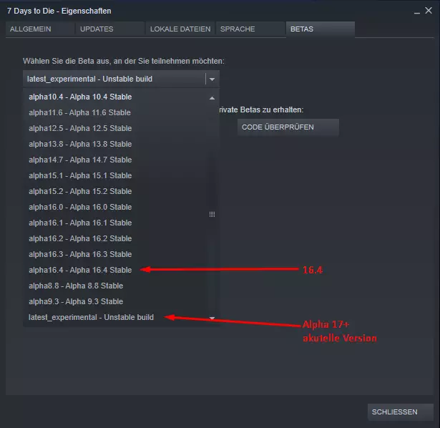The image size is (440, 428).
Task: Close the Eigenschaften window with X
Action: coord(429,11)
